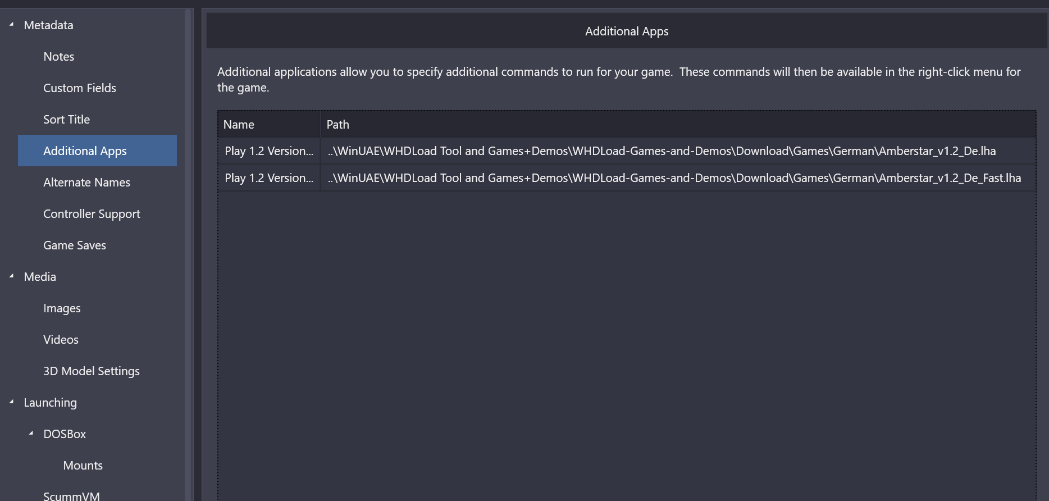Image resolution: width=1049 pixels, height=501 pixels.
Task: Open the Game Saves section
Action: [x=75, y=245]
